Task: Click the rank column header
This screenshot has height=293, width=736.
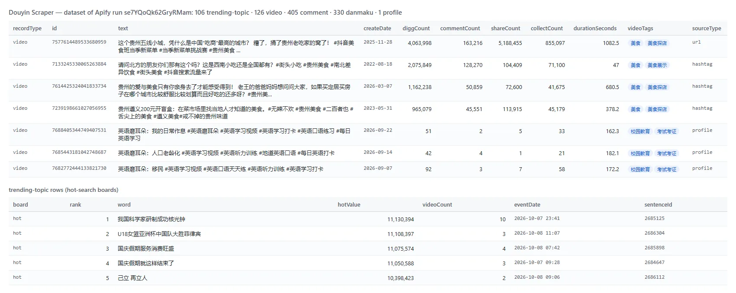Action: pos(75,205)
